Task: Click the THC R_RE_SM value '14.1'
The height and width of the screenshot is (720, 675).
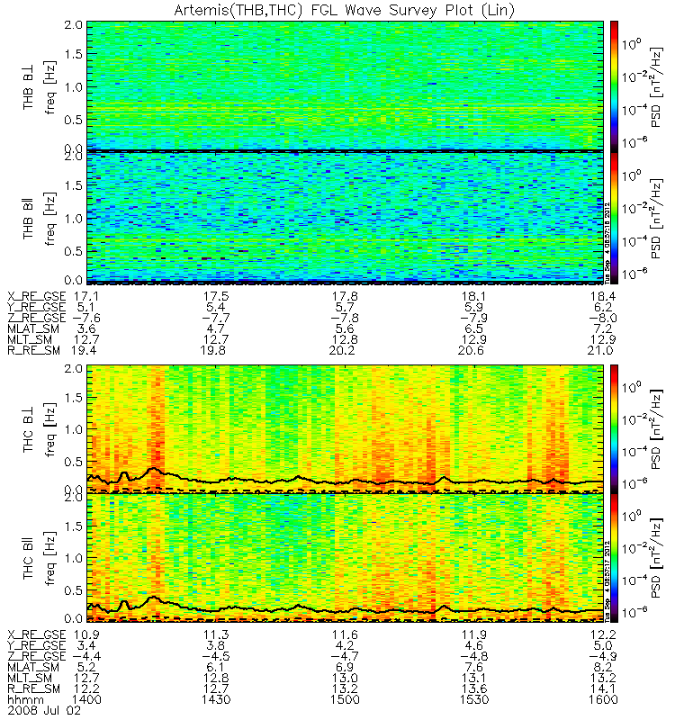Action: pos(603,688)
